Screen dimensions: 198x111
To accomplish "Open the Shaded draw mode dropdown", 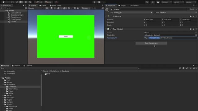I will coord(36,8).
